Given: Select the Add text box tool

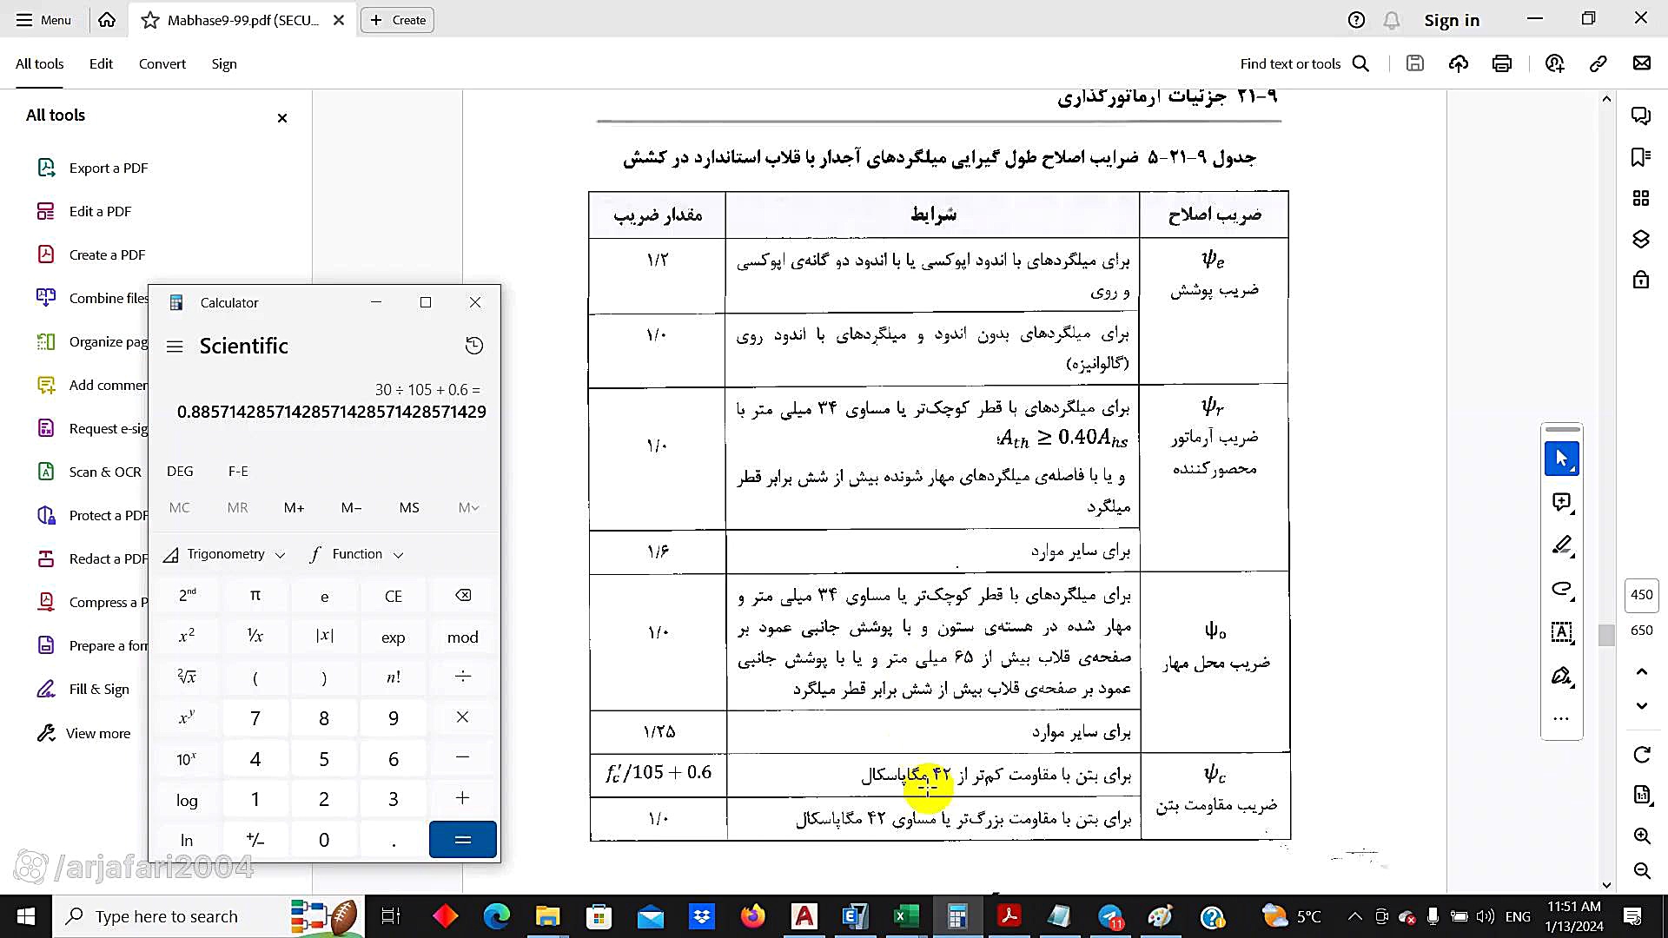Looking at the screenshot, I should (x=1562, y=632).
